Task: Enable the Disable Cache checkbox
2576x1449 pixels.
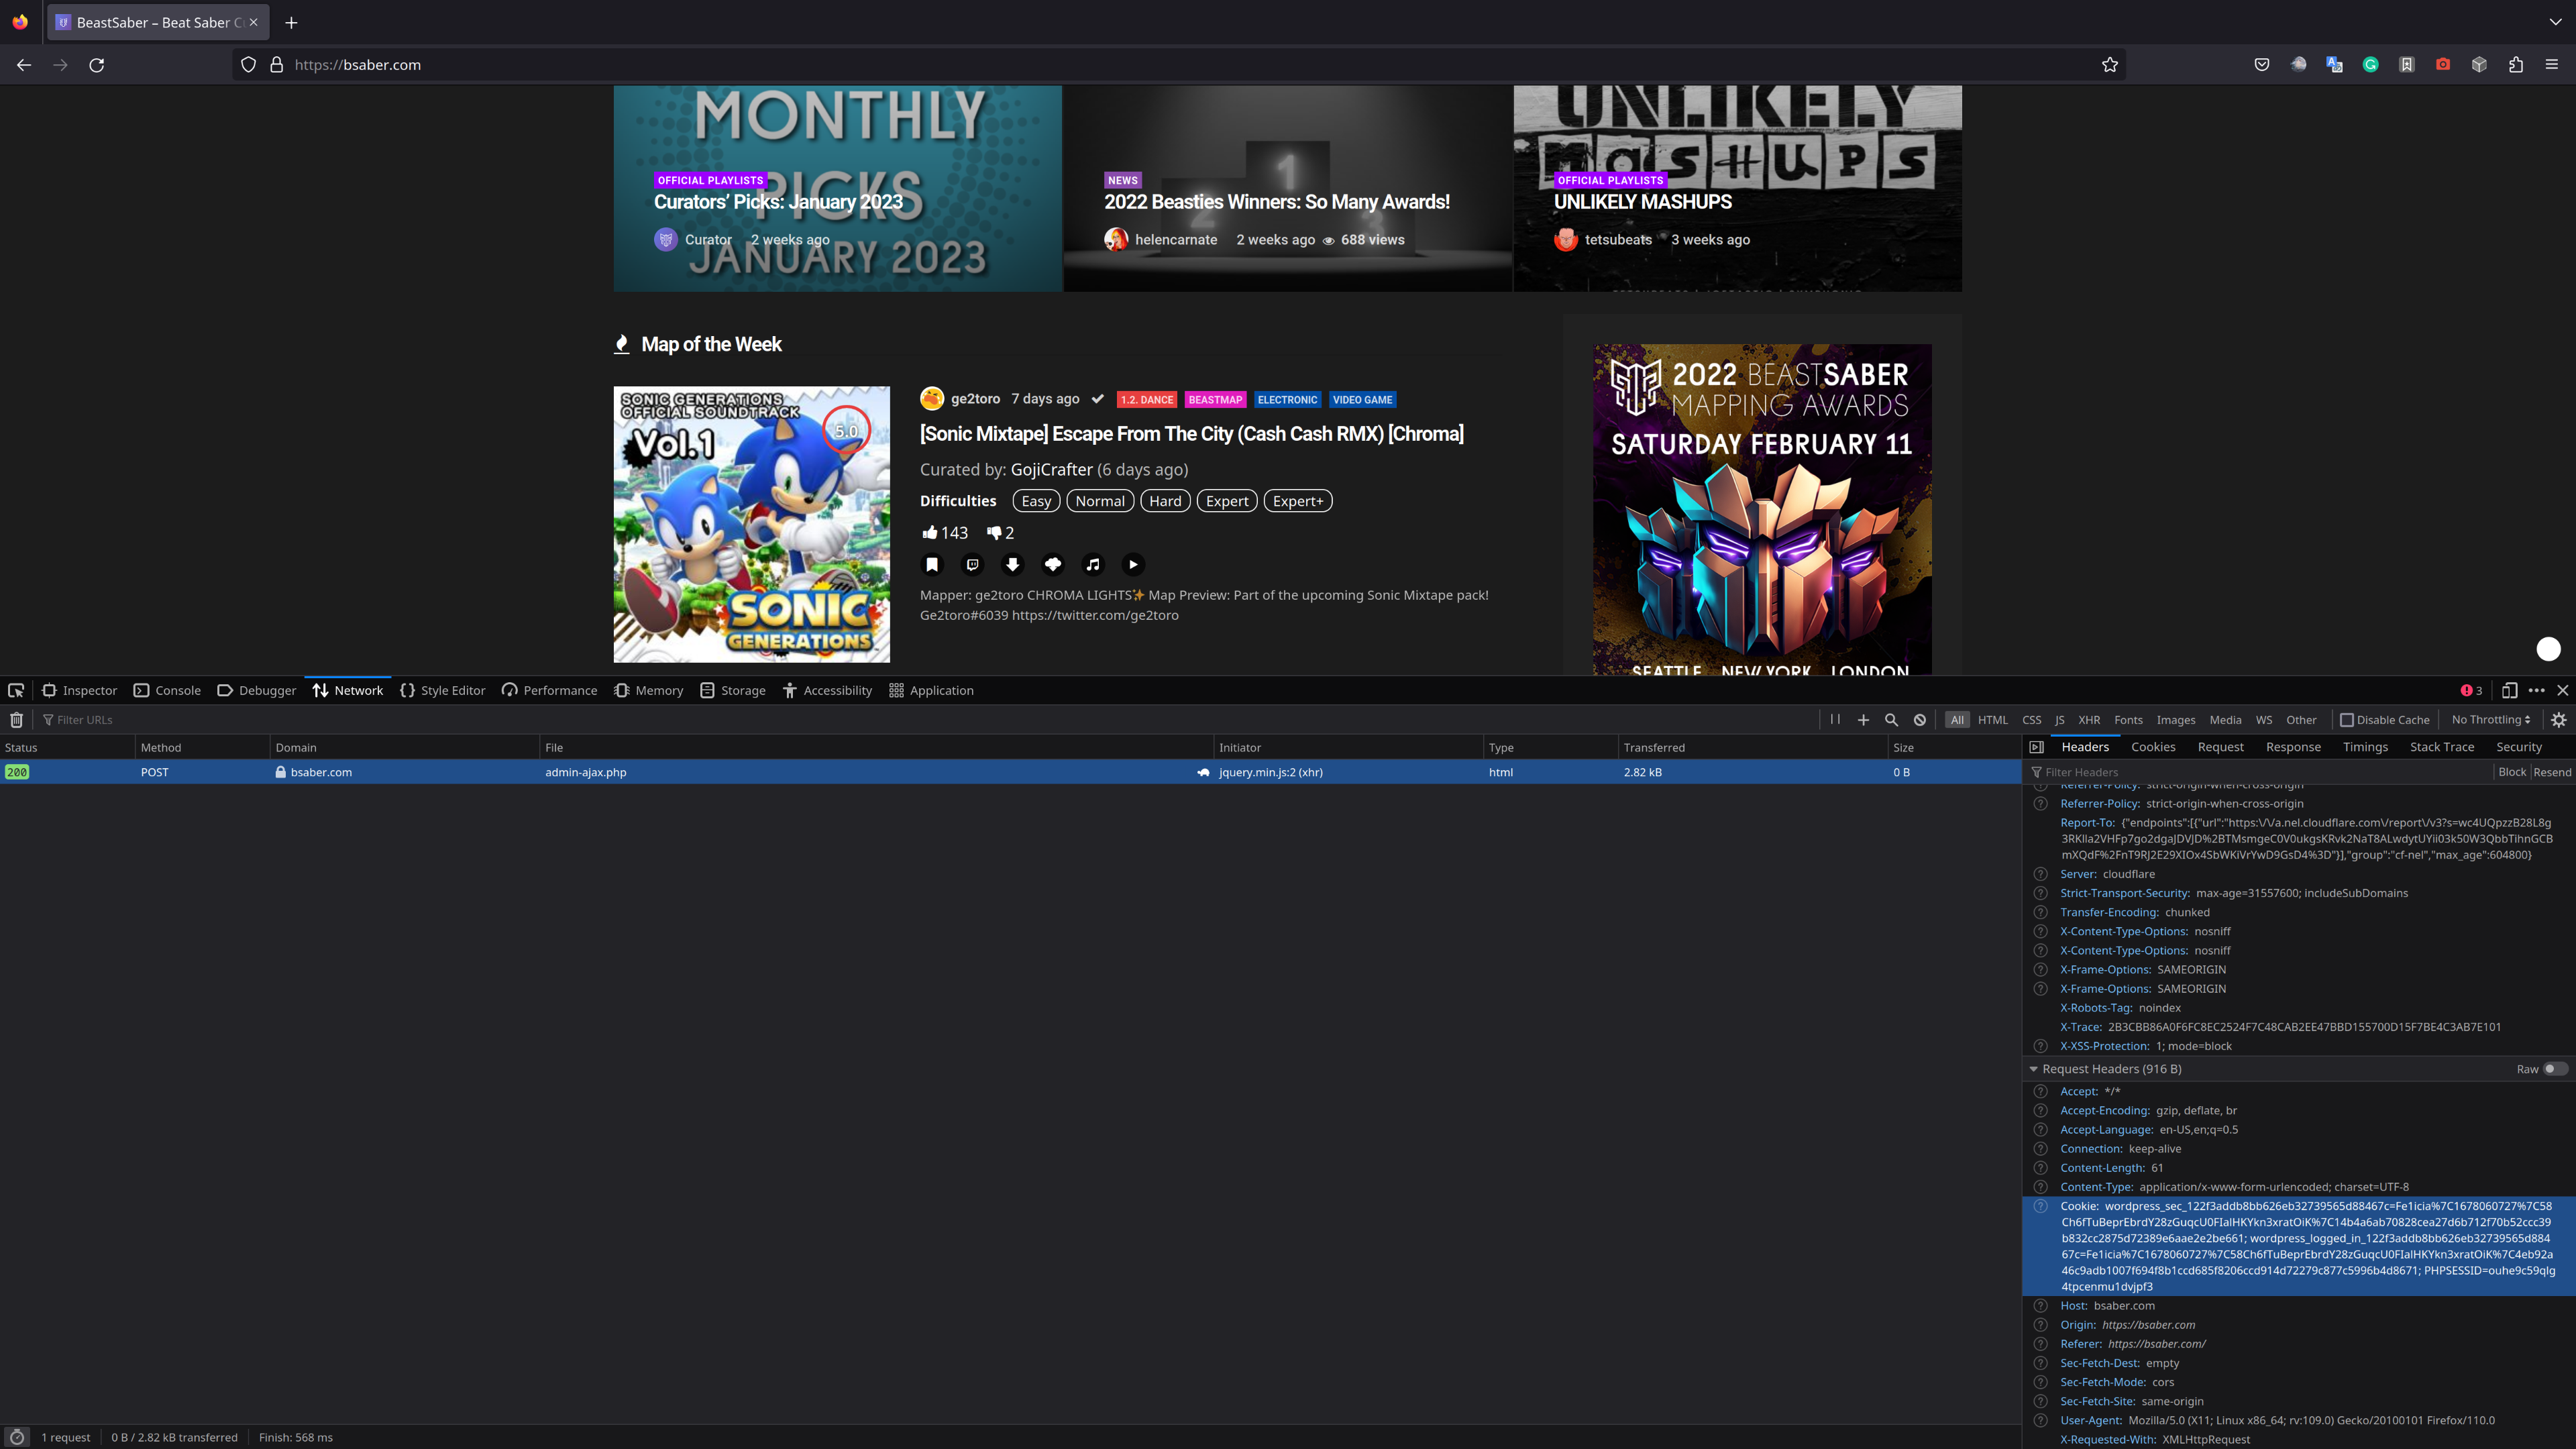Action: click(x=2347, y=720)
